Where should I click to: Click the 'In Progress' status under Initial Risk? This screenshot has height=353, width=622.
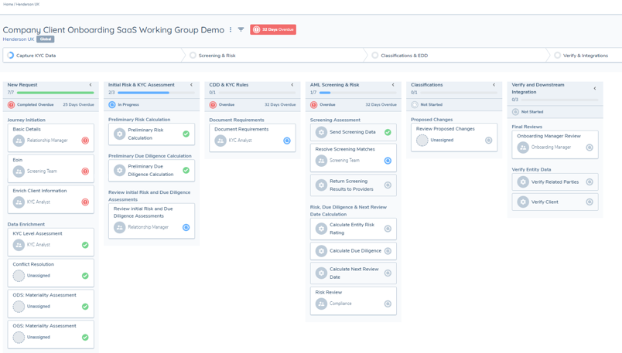click(x=128, y=105)
